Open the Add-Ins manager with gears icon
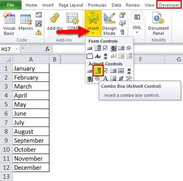 coord(55,21)
